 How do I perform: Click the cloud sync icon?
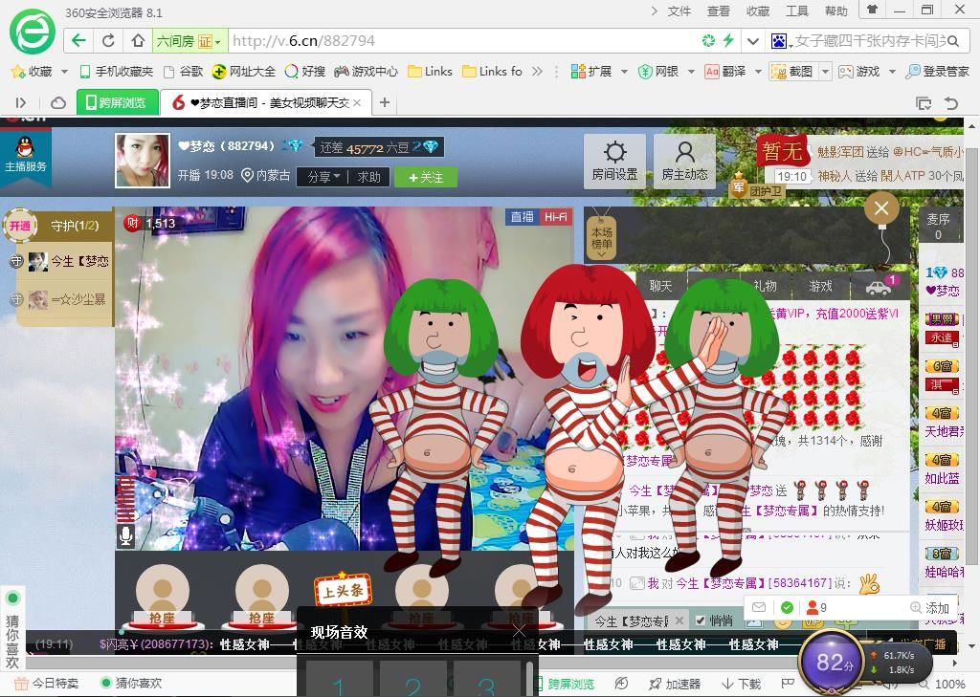[58, 102]
